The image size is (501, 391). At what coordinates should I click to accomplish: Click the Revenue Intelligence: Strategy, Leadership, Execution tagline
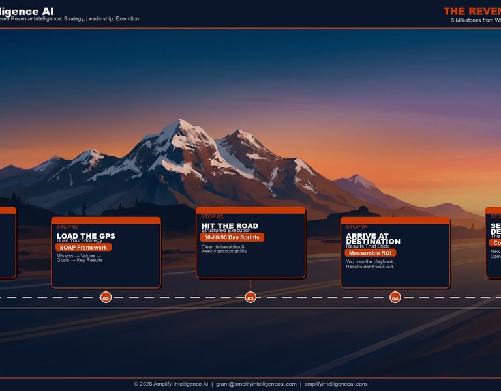(69, 18)
